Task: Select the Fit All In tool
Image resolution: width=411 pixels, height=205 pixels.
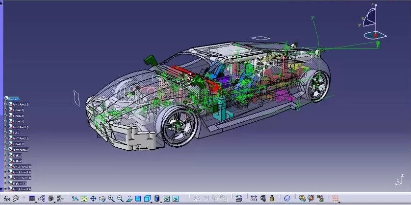Action: (84, 199)
